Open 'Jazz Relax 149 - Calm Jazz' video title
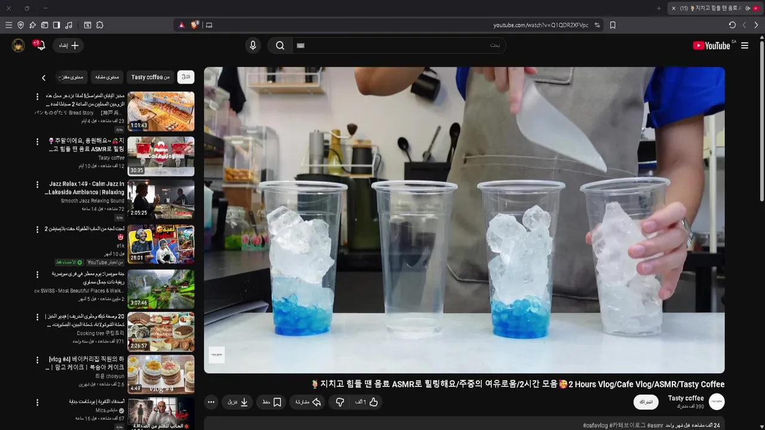765x430 pixels. pos(85,188)
